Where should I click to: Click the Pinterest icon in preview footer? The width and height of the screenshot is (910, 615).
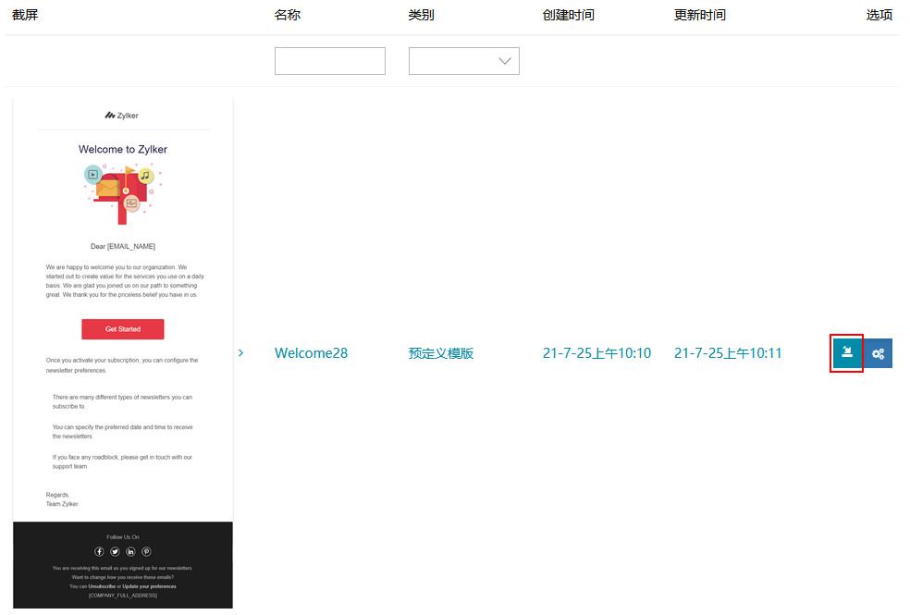(x=146, y=551)
